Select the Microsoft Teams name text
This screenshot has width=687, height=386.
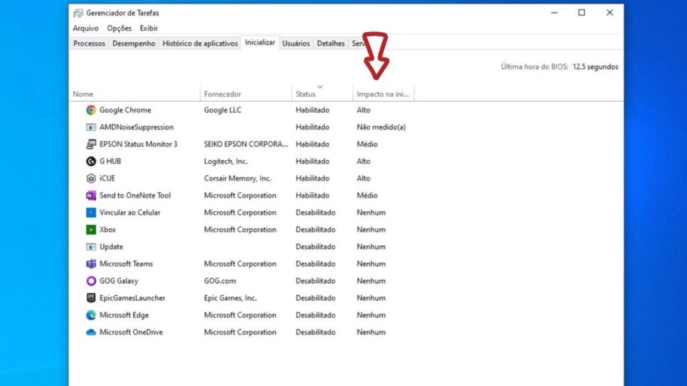pos(126,263)
